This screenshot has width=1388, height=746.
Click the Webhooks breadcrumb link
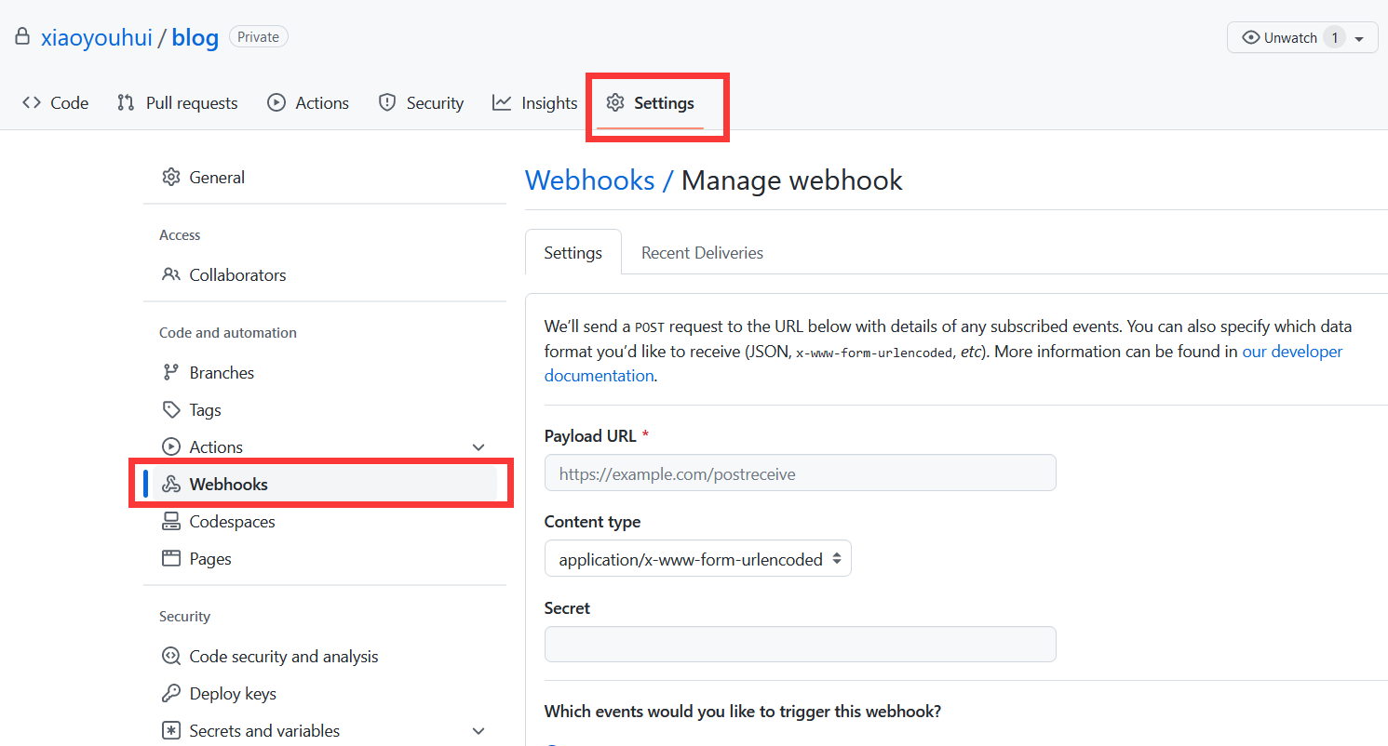[589, 180]
